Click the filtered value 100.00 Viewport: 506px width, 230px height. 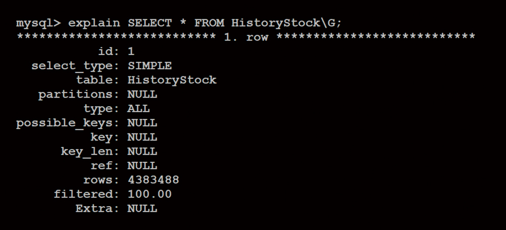150,194
